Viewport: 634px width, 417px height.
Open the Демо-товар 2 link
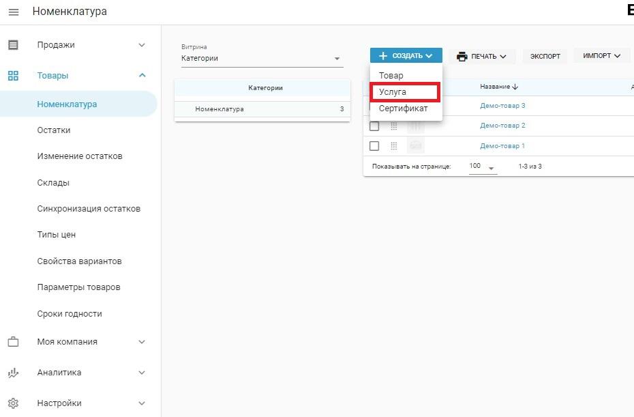click(x=502, y=126)
